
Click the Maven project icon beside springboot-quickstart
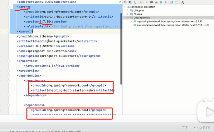[x=129, y=7]
